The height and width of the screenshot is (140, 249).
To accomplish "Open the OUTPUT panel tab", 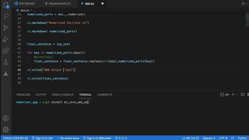I will click(41, 94).
